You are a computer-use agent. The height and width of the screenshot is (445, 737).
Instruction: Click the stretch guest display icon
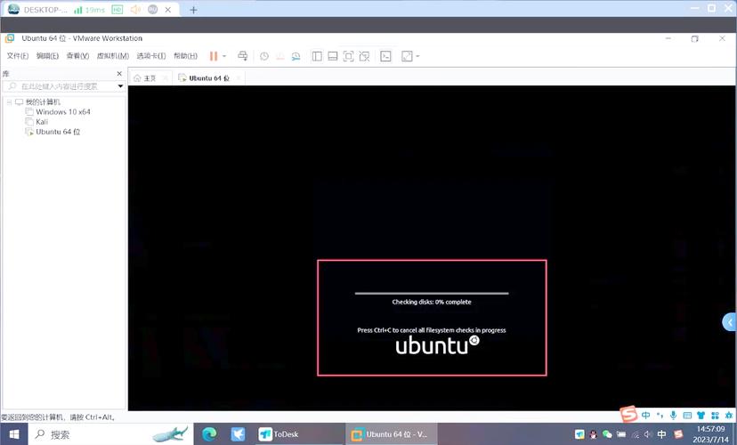(407, 56)
